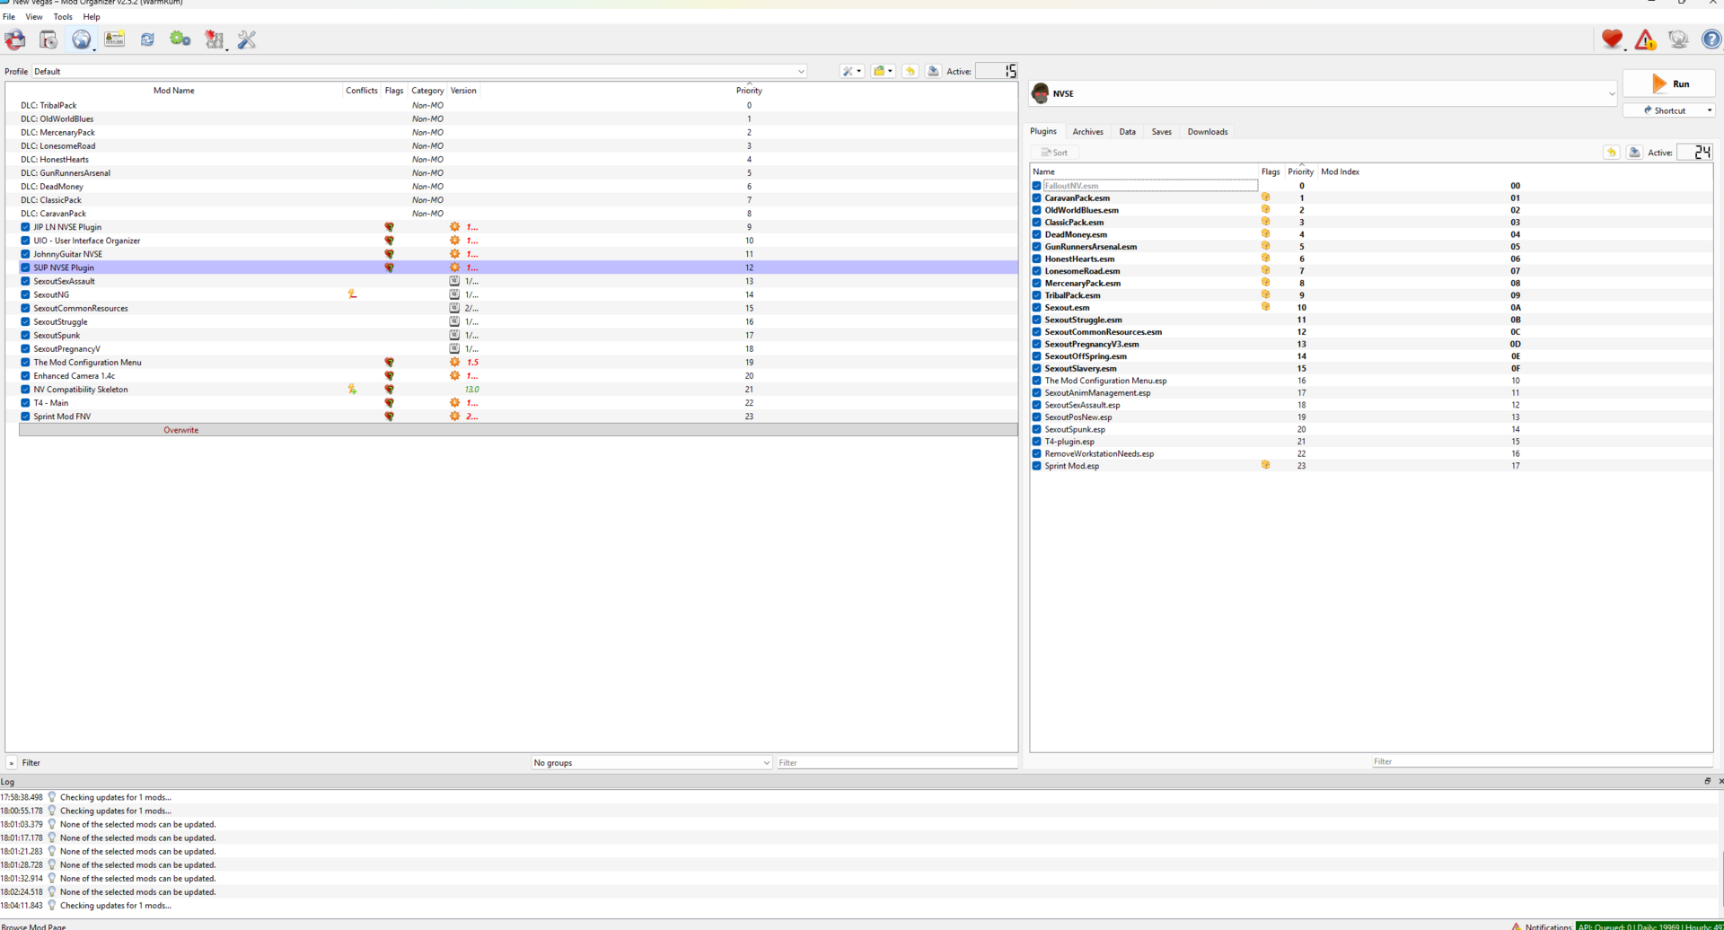
Task: Switch to the Data tab
Action: [1127, 132]
